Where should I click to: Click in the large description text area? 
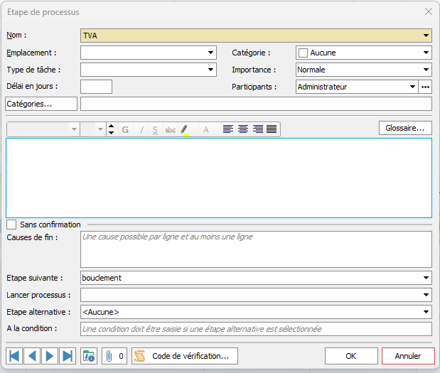pos(219,178)
